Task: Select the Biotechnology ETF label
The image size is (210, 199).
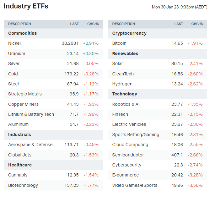Action: tap(23, 185)
